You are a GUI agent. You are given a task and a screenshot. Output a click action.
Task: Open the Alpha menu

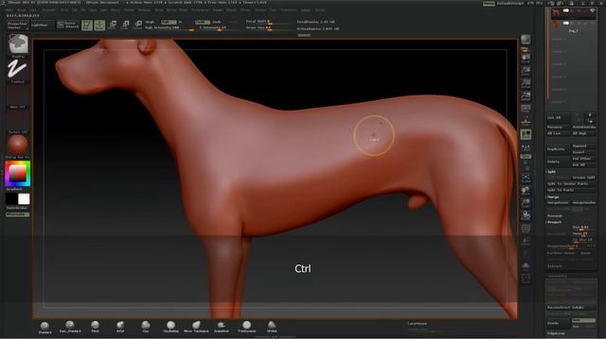tap(9, 10)
